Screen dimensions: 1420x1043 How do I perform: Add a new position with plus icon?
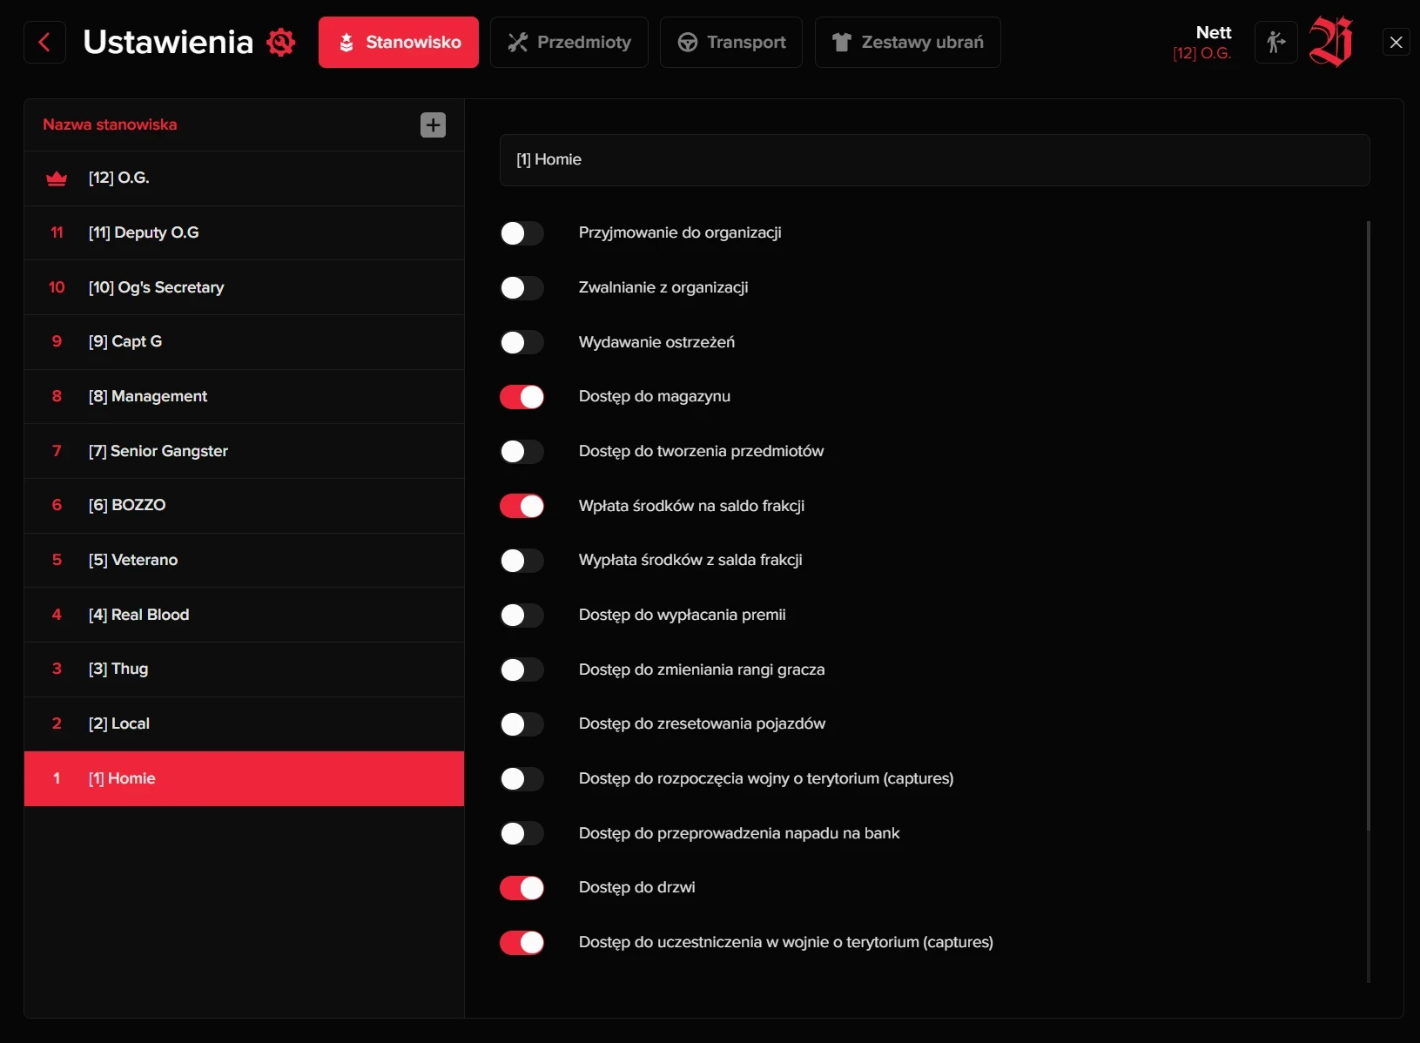pos(433,124)
